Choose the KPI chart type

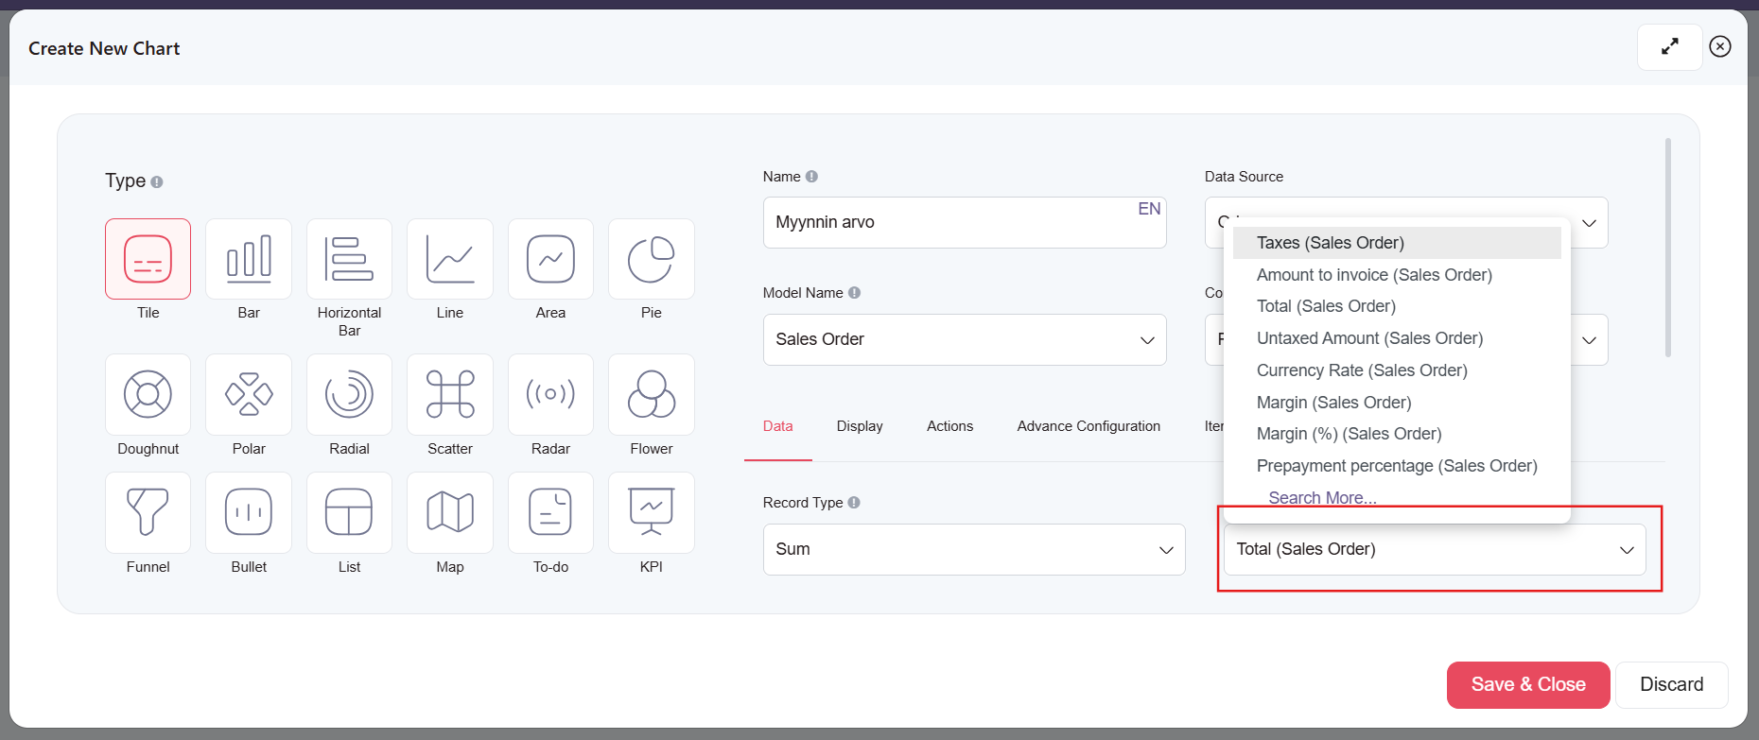pyautogui.click(x=651, y=512)
